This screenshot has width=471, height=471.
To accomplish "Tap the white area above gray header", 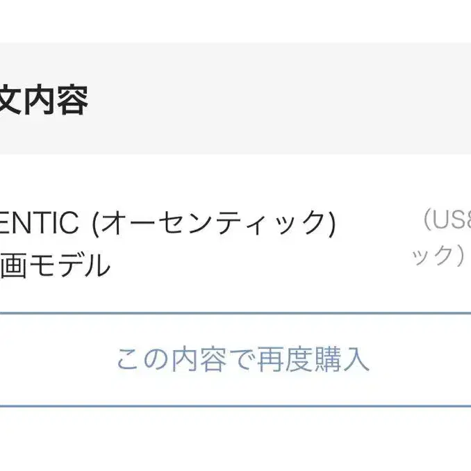I will point(235,21).
